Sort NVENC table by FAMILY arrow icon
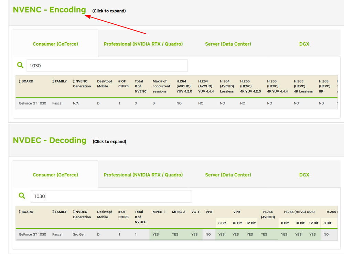The height and width of the screenshot is (255, 344). click(53, 81)
